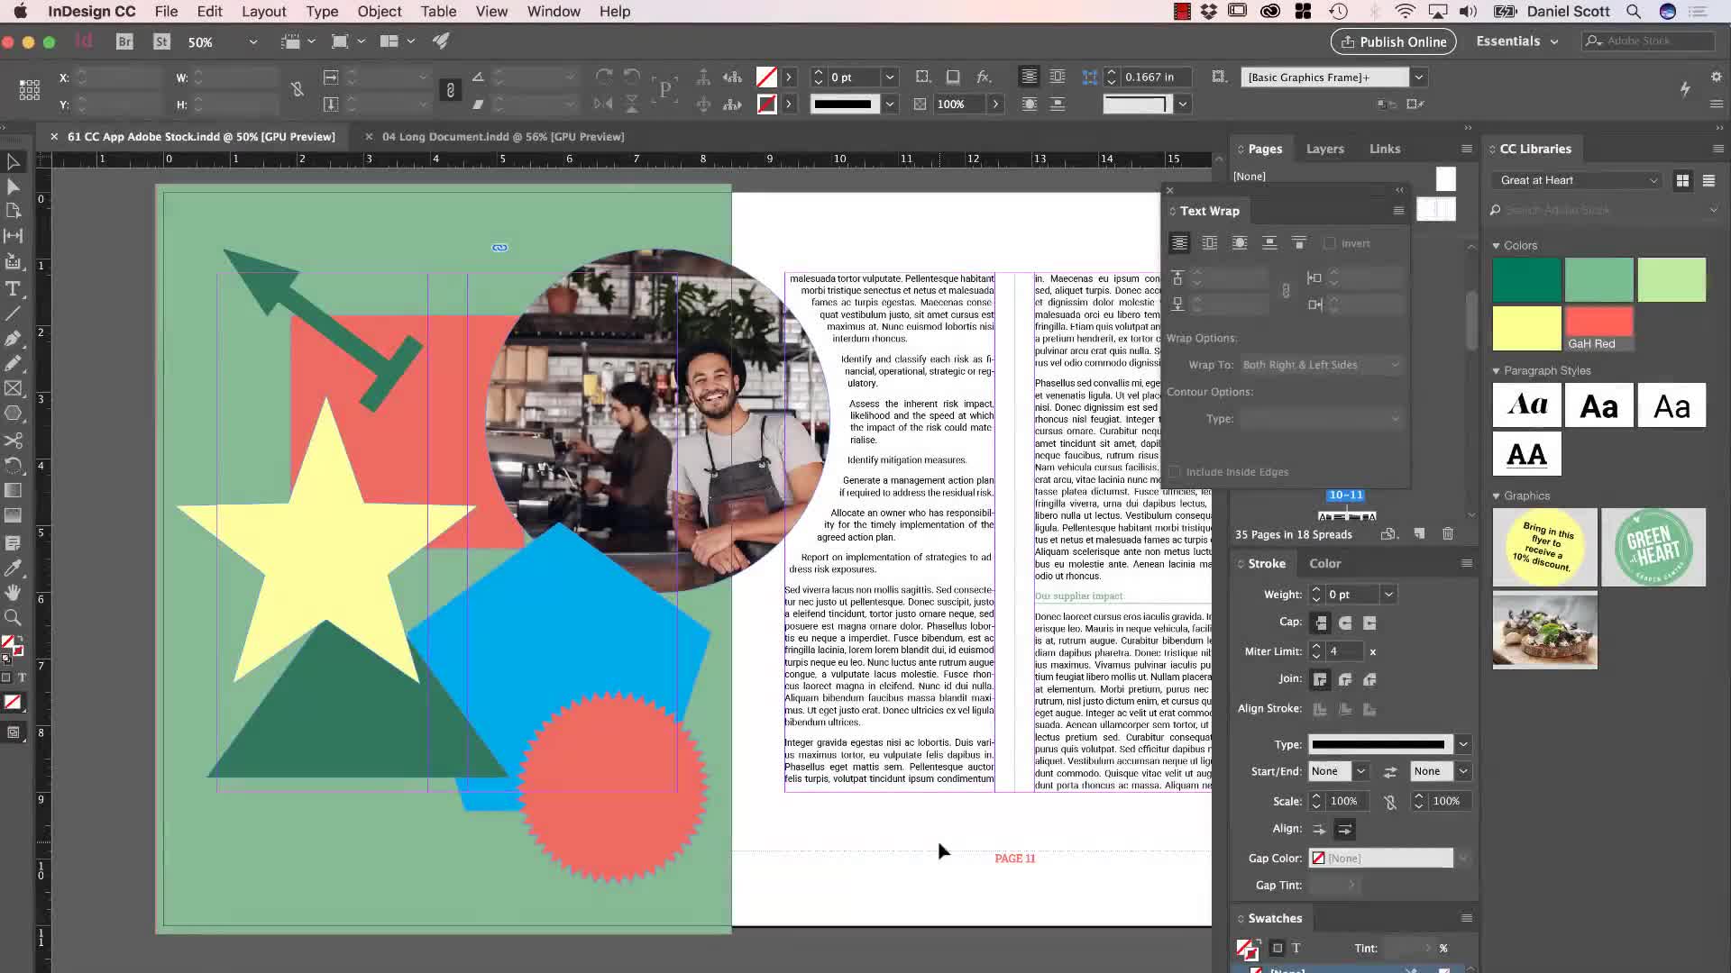This screenshot has width=1731, height=973.
Task: Select Wrap Around Object Shape option
Action: [1240, 243]
